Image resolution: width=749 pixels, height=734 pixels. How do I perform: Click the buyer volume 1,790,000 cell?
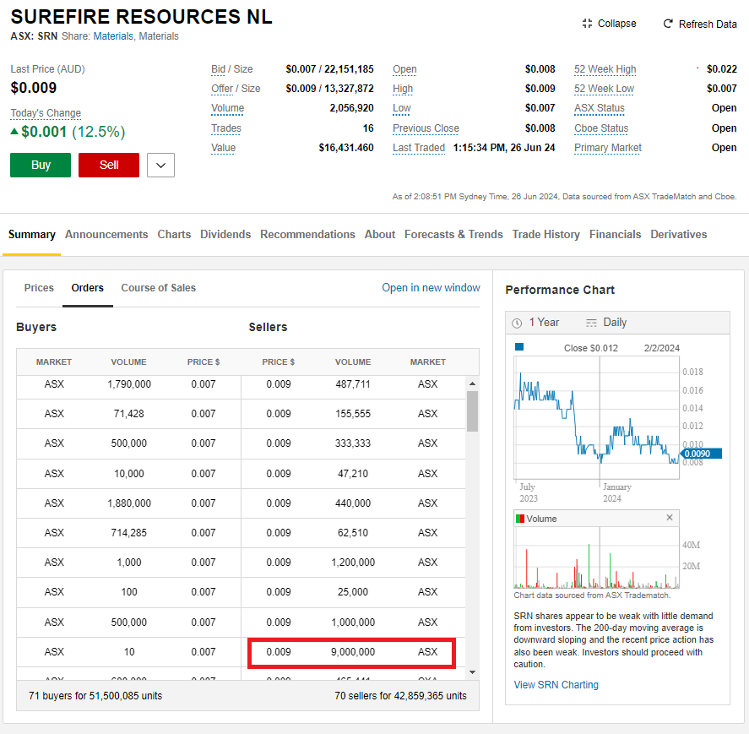[129, 384]
